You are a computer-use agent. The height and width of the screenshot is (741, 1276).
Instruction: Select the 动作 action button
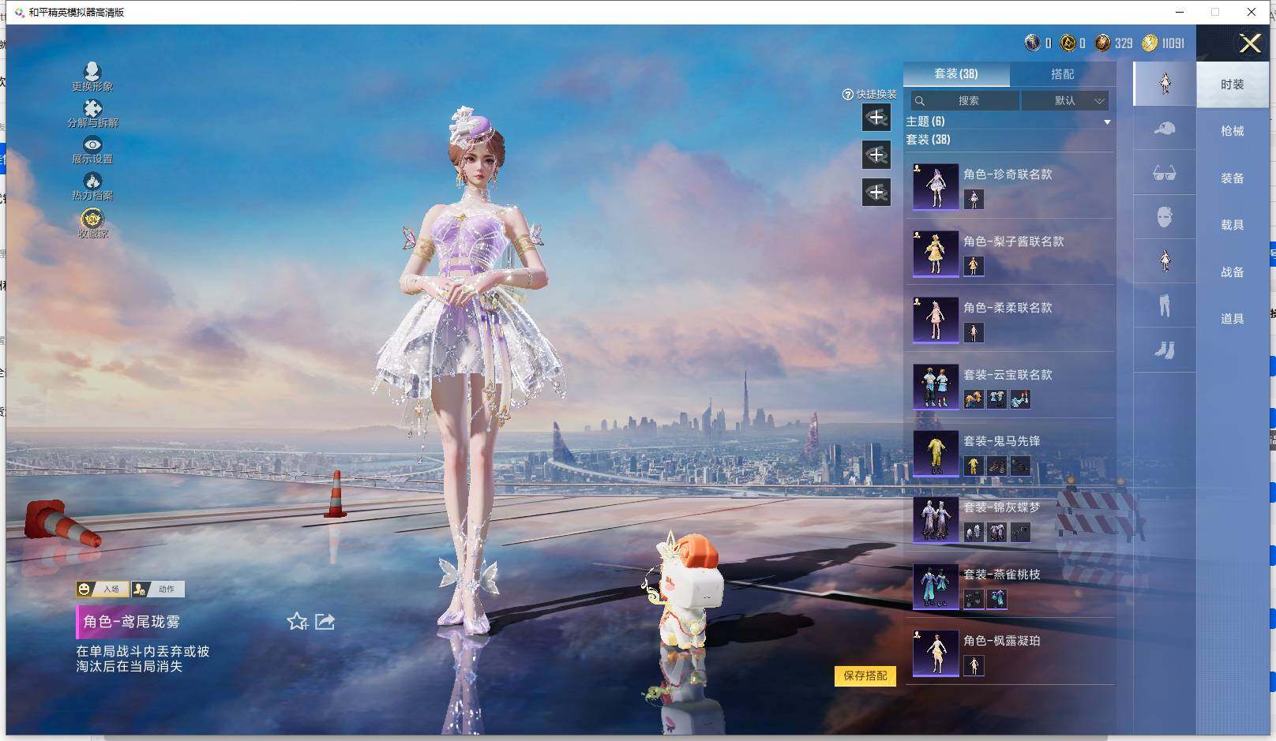click(158, 589)
